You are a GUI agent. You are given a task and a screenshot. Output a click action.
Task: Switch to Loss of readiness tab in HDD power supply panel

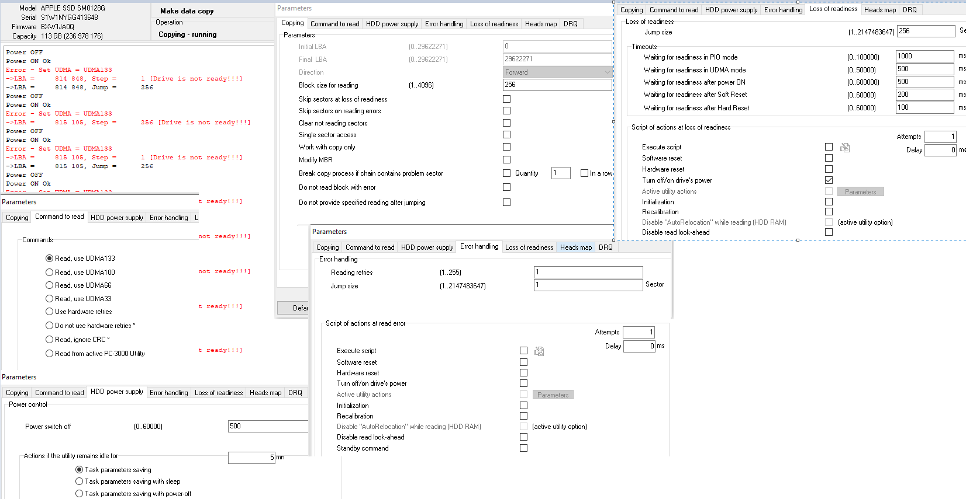click(218, 393)
